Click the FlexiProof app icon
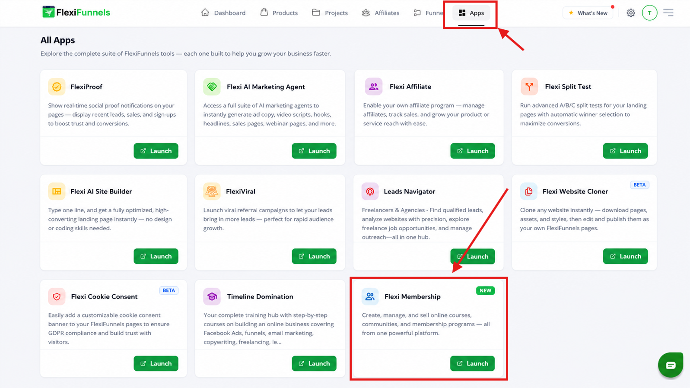 [x=57, y=87]
